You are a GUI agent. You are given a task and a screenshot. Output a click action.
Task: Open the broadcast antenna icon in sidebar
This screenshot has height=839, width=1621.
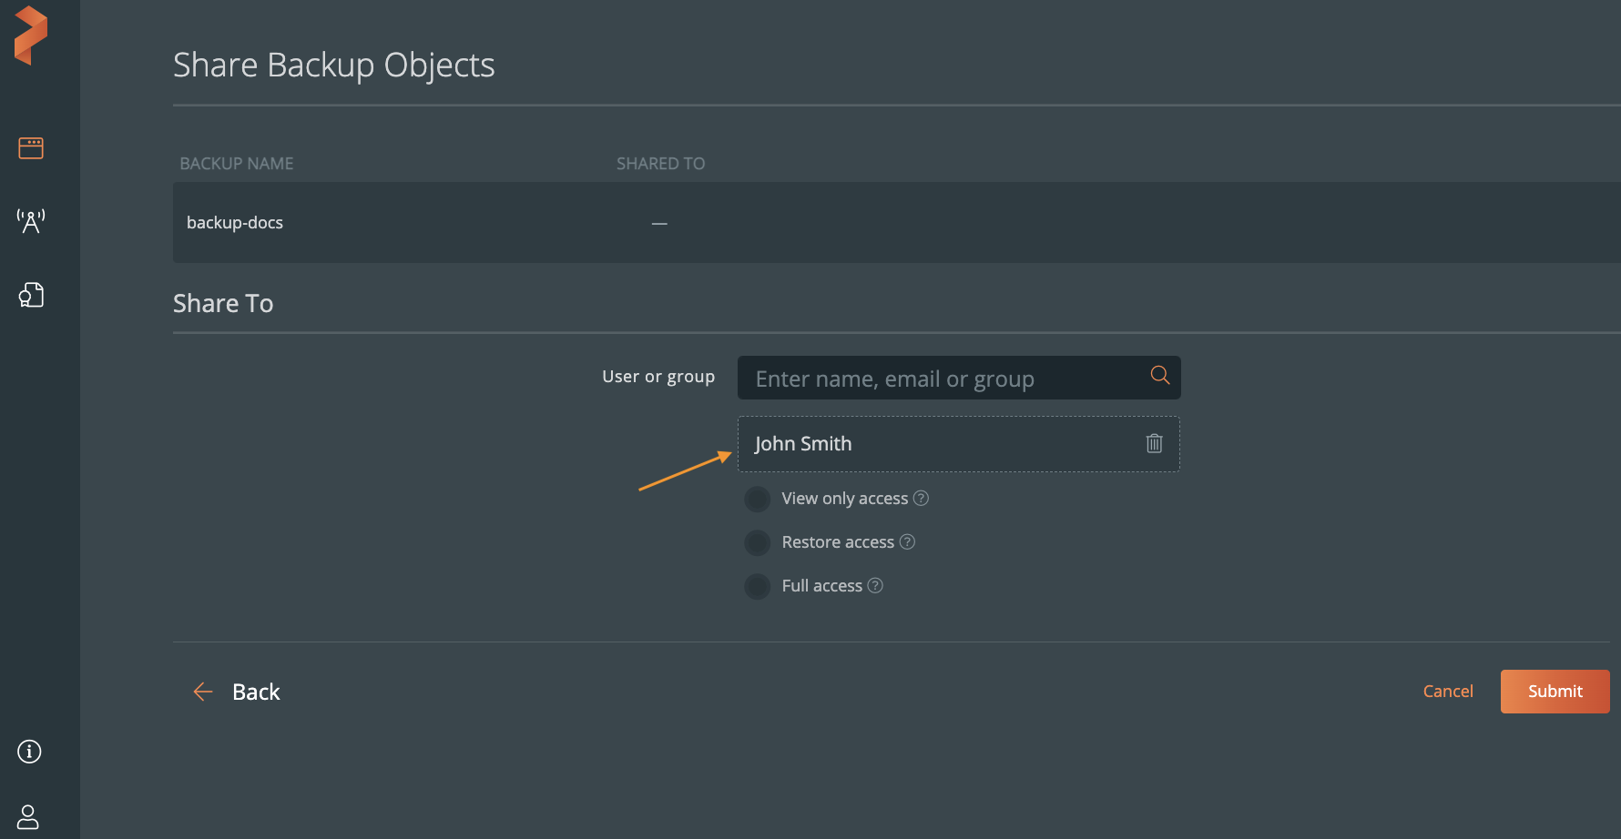[x=31, y=221]
